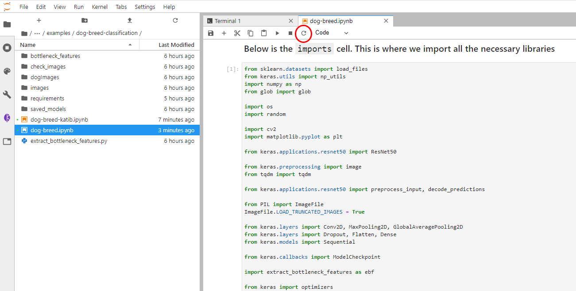This screenshot has width=576, height=291.
Task: Open the Kernel menu
Action: (x=99, y=7)
